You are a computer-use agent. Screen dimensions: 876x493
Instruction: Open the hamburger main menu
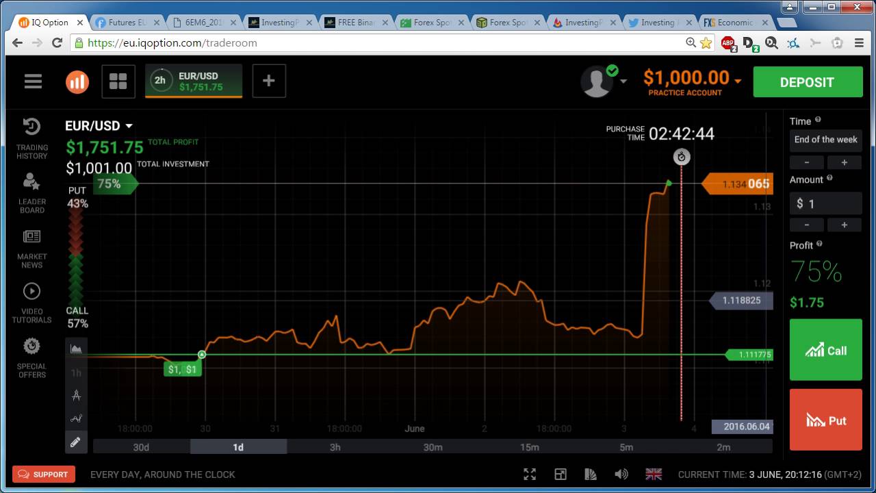click(33, 81)
